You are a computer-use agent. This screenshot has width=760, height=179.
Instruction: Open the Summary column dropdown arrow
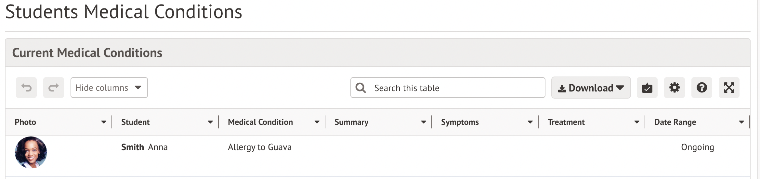tap(424, 122)
